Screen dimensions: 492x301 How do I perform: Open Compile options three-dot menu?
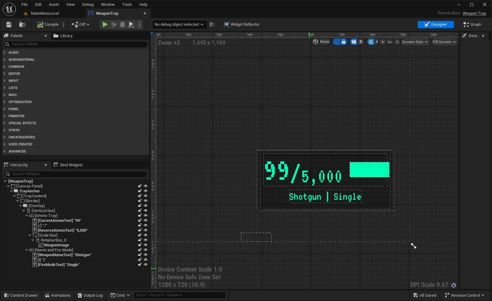click(64, 25)
